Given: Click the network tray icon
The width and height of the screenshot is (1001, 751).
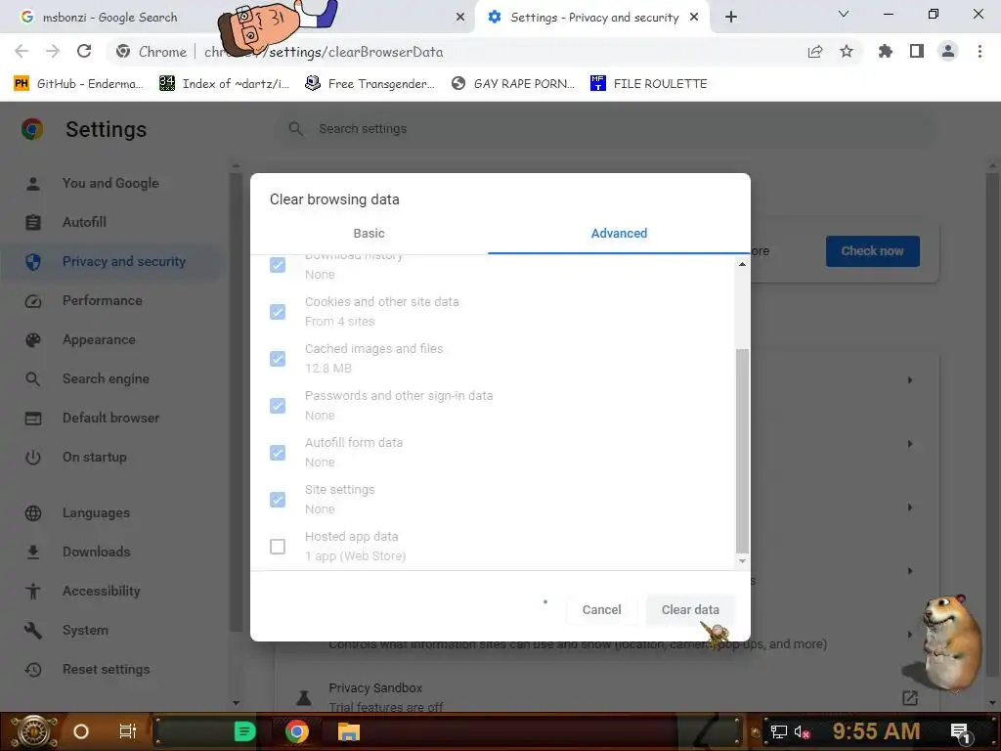Looking at the screenshot, I should tap(779, 731).
